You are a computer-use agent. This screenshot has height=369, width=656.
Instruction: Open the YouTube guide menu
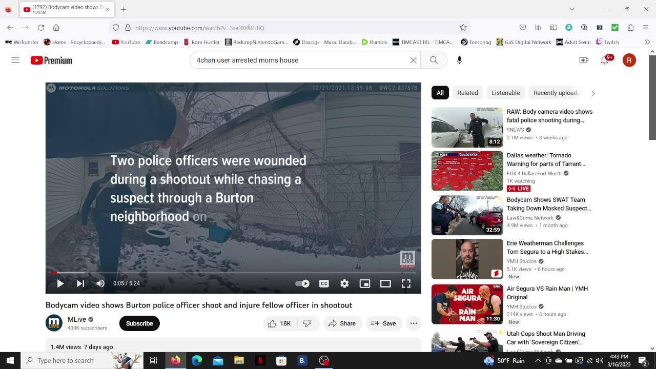(x=15, y=60)
